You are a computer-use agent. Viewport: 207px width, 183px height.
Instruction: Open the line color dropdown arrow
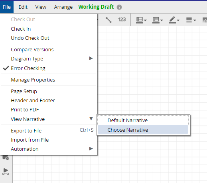point(178,20)
